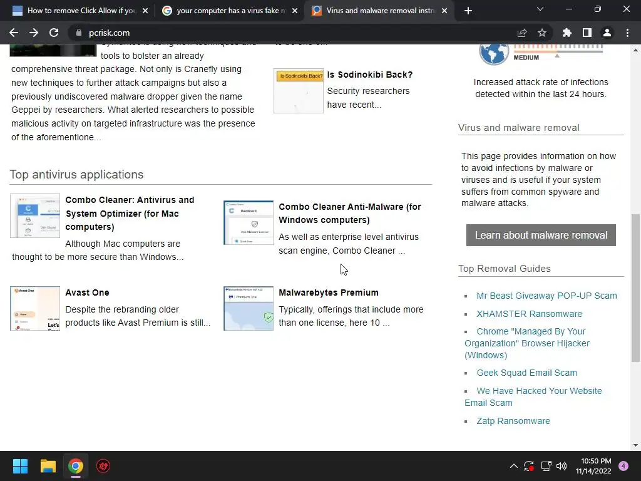Open Windows Start menu
Viewport: 641px width, 481px height.
click(20, 466)
